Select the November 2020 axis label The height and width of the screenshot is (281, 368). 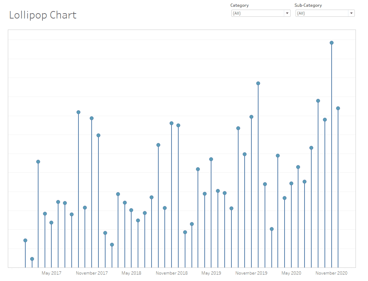coord(331,273)
